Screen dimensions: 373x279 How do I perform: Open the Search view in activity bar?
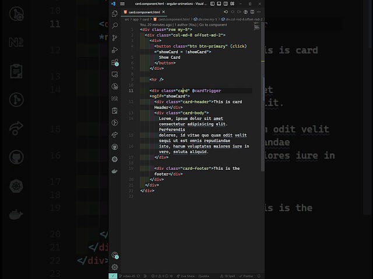tap(115, 26)
